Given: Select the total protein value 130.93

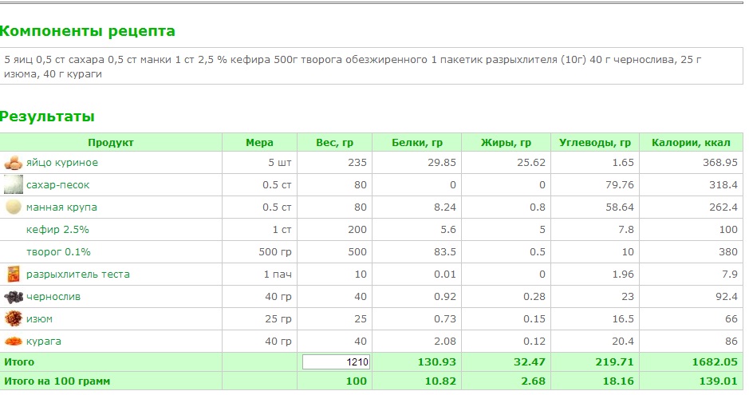Looking at the screenshot, I should 436,362.
